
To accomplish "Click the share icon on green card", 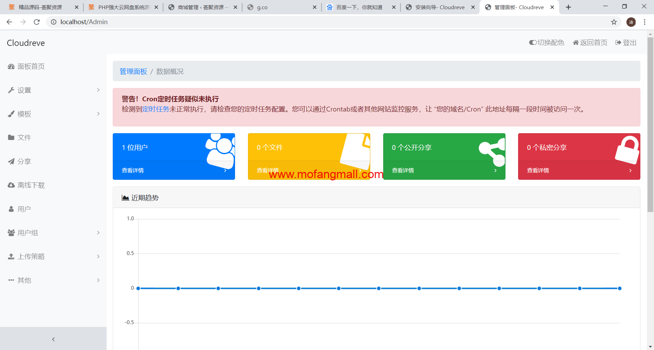I will tap(492, 152).
